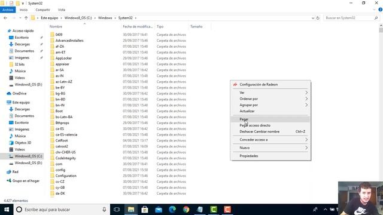The width and height of the screenshot is (383, 215).
Task: Click the Descargas download arrow under Acceso rápido
Action: tap(11, 44)
